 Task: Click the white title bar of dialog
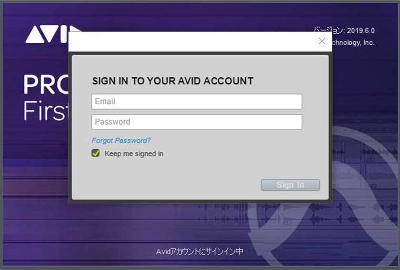(x=191, y=41)
